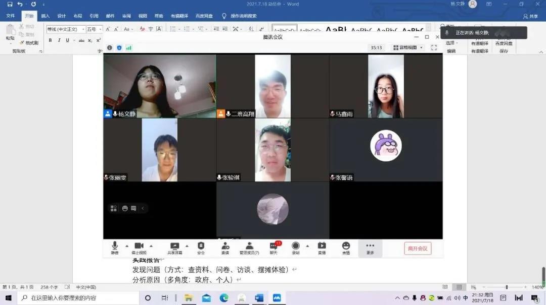This screenshot has width=546, height=305.
Task: Expand the arrow next to the mute button
Action: coord(127,246)
